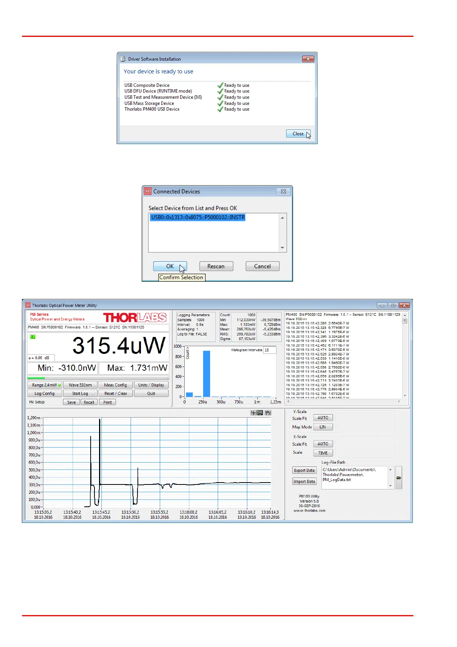
Task: Toggle Start Log recording
Action: point(80,393)
